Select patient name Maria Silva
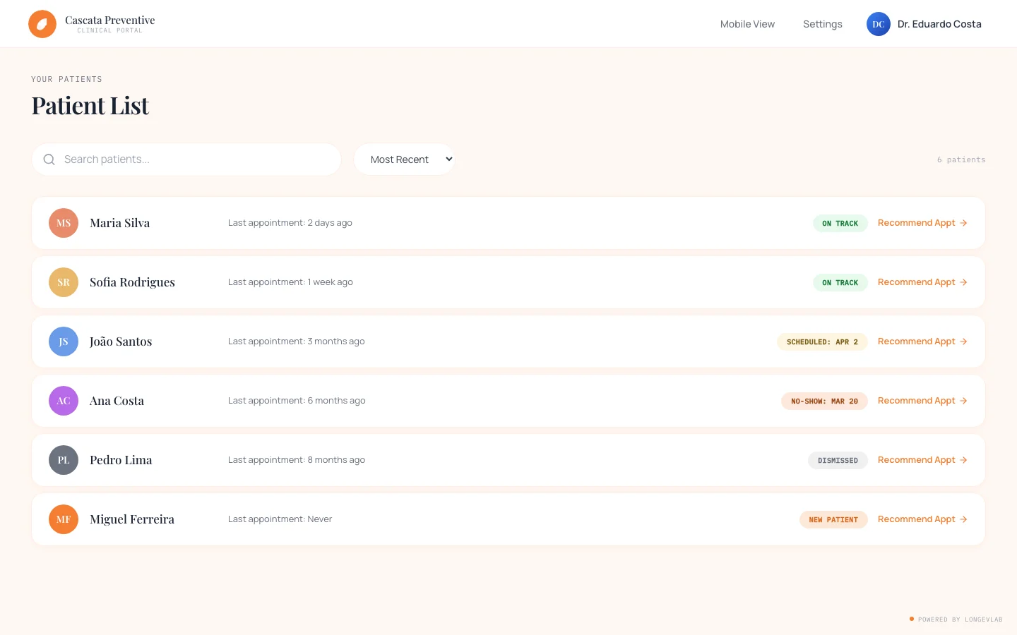 point(119,223)
